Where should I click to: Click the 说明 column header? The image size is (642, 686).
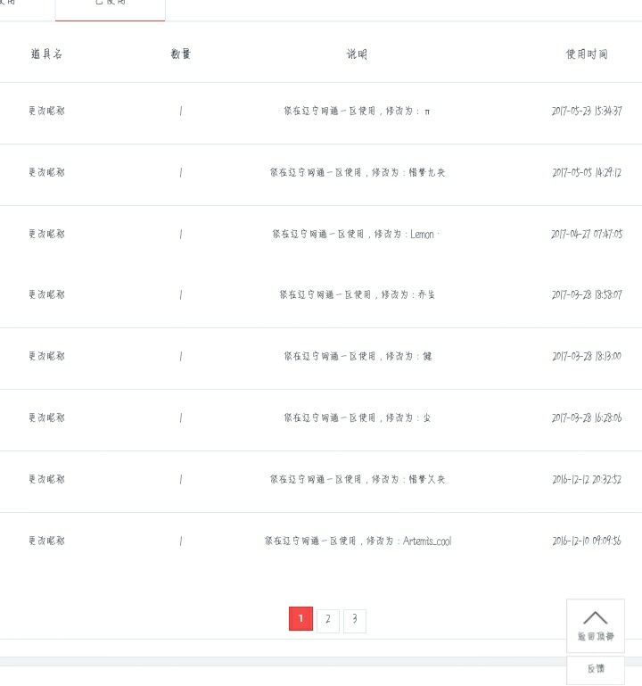(357, 54)
